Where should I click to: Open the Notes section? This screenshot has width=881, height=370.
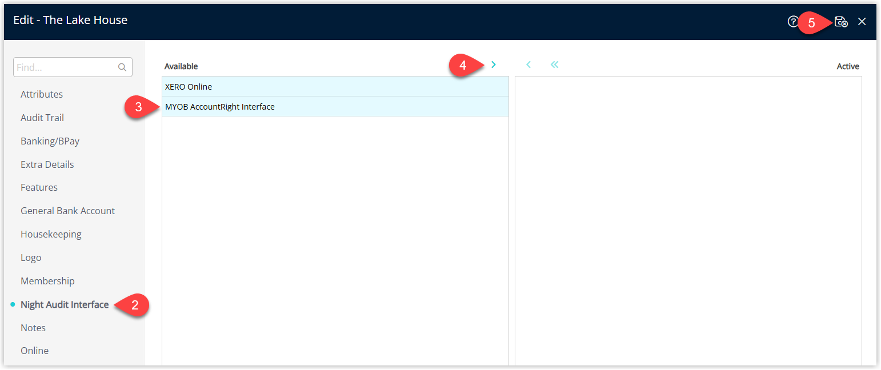[33, 328]
